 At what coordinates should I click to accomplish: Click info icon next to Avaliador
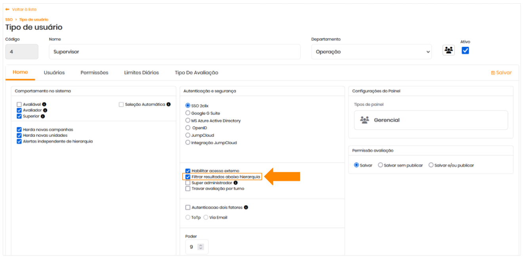click(45, 110)
